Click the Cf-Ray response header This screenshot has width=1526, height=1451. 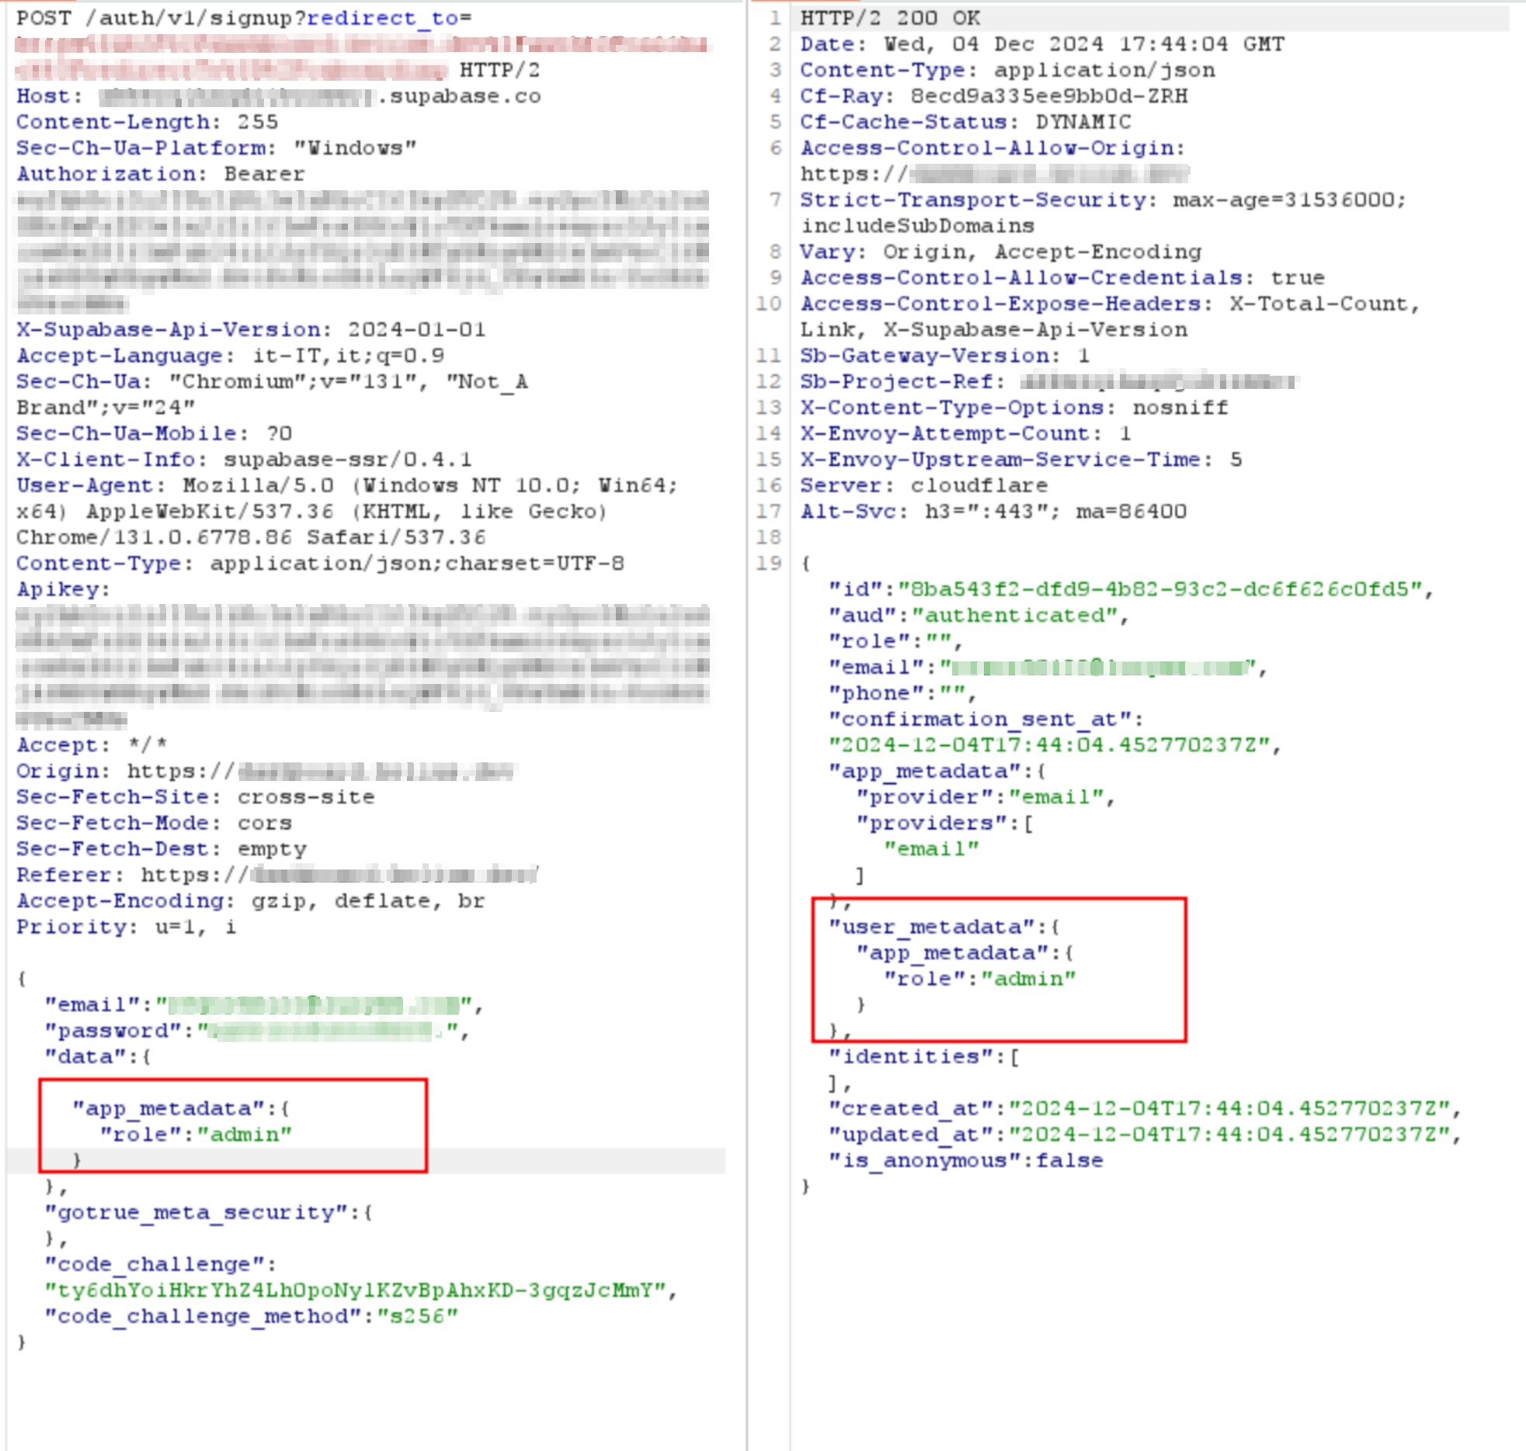pos(993,96)
